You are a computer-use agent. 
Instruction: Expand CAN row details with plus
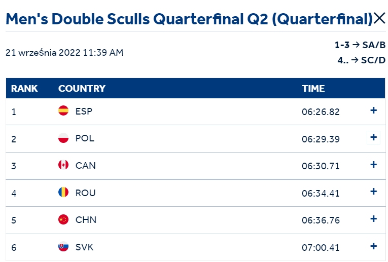click(373, 165)
